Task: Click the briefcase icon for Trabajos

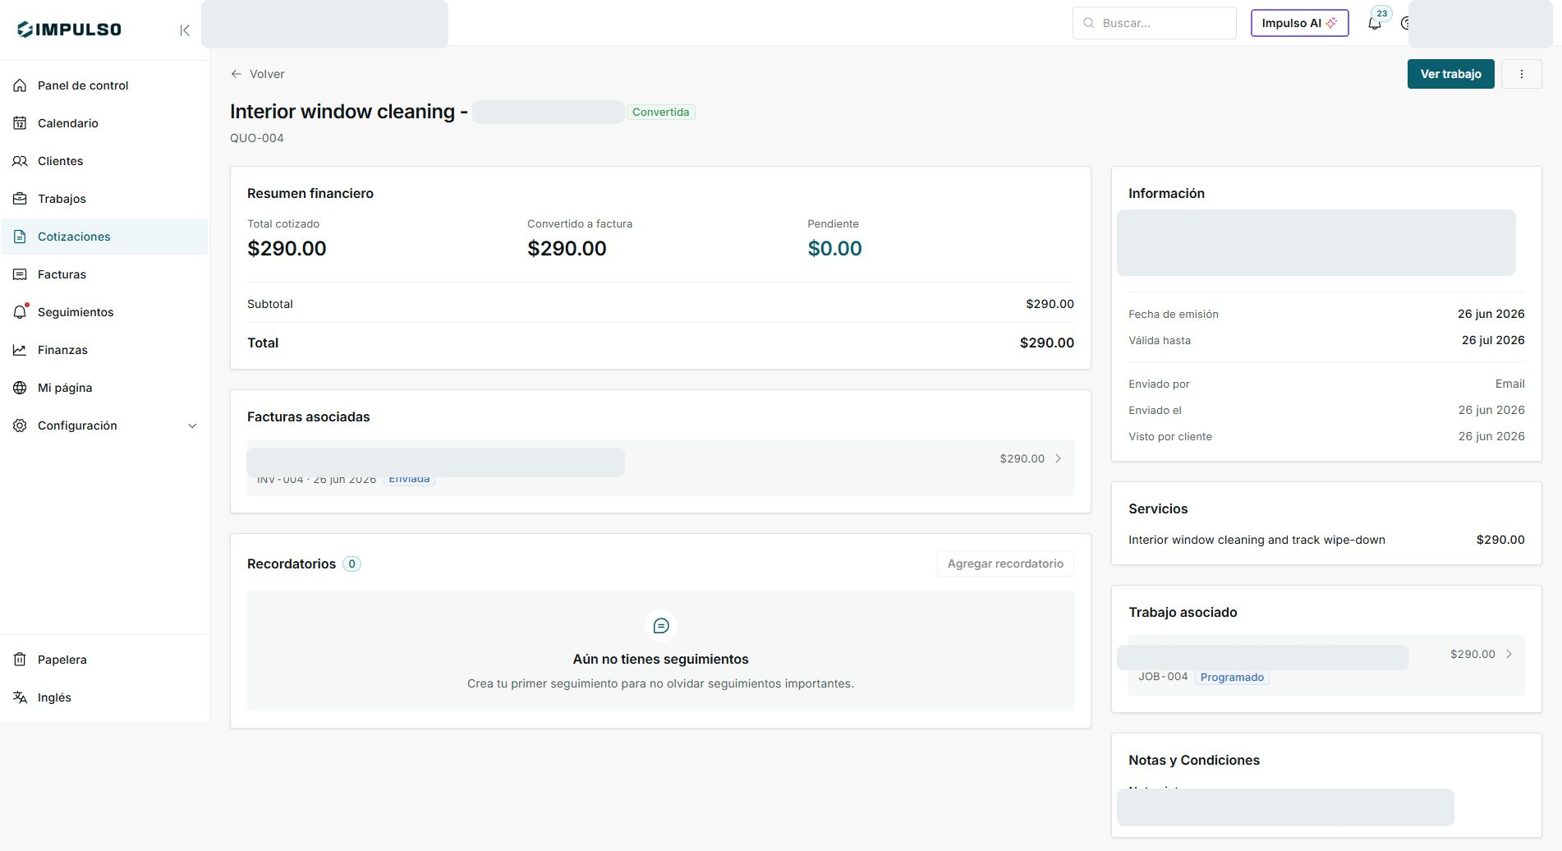Action: pos(20,199)
